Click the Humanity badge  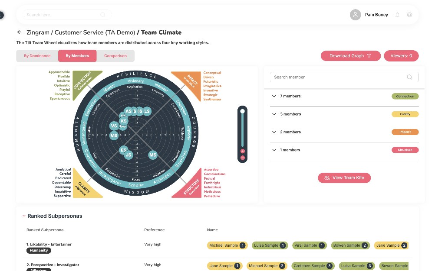(39, 251)
